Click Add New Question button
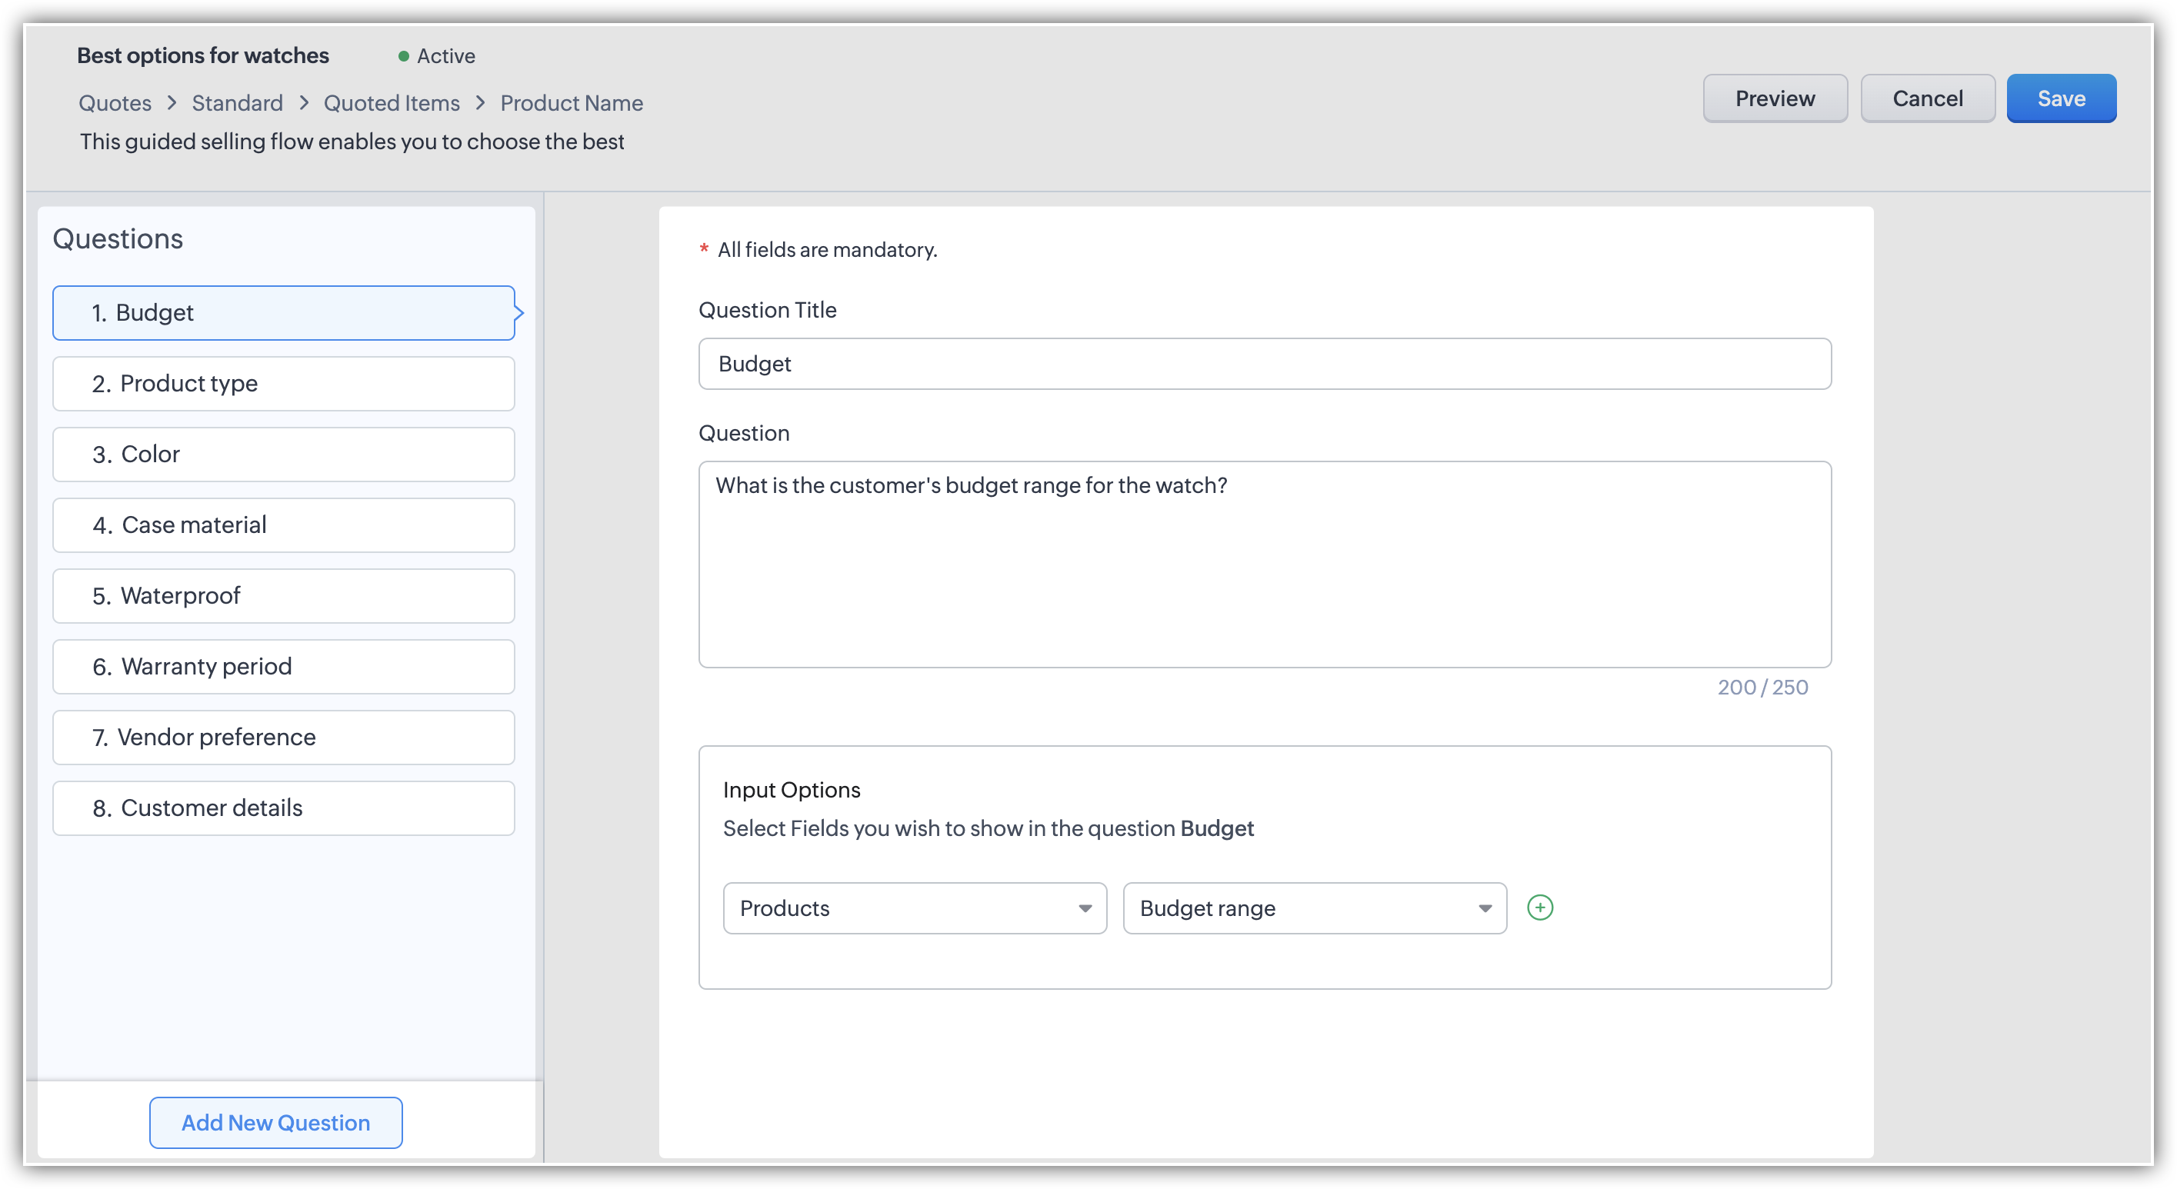The width and height of the screenshot is (2177, 1189). 275,1122
